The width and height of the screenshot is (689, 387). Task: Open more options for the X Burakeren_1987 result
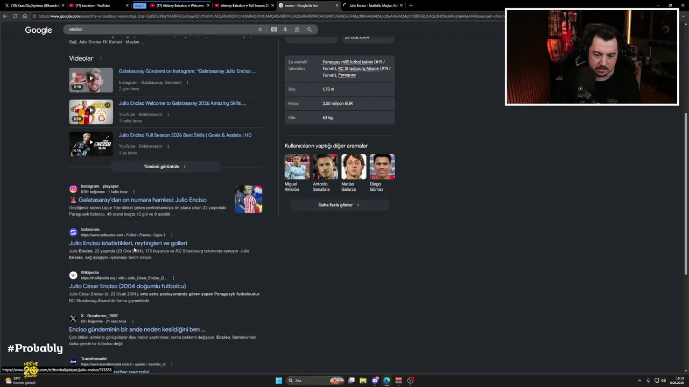[x=132, y=321]
